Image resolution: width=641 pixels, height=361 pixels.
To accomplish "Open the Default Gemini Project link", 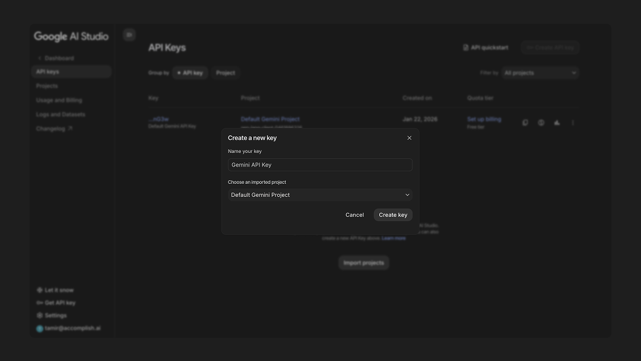I will pos(270,119).
